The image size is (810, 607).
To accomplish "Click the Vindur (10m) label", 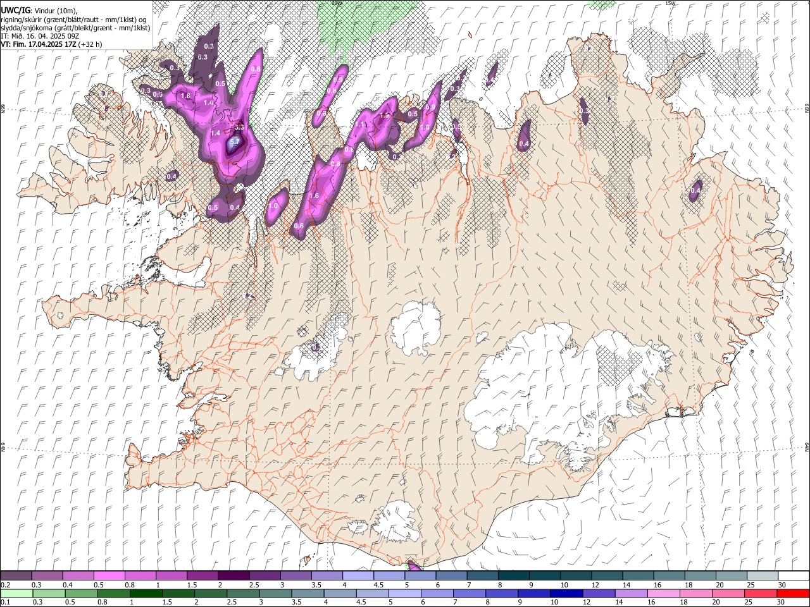I will (56, 11).
